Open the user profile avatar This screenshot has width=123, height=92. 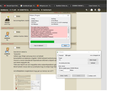(x=99, y=10)
